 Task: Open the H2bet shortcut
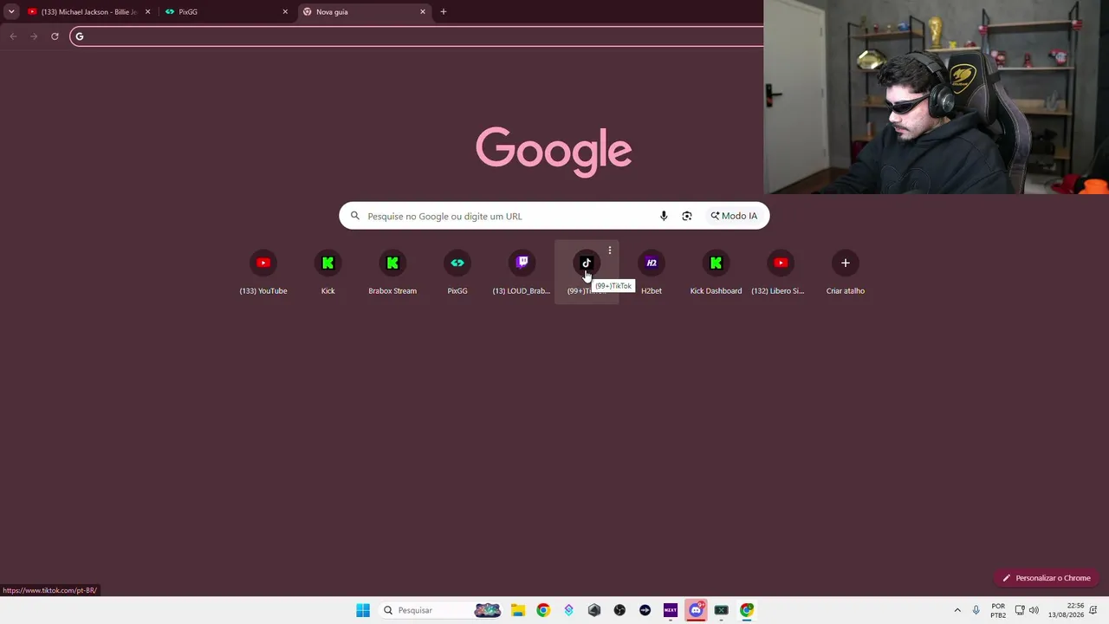point(652,272)
